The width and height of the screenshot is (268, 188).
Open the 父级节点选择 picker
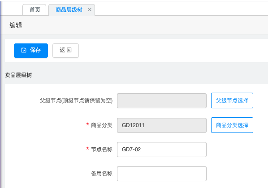click(x=232, y=101)
